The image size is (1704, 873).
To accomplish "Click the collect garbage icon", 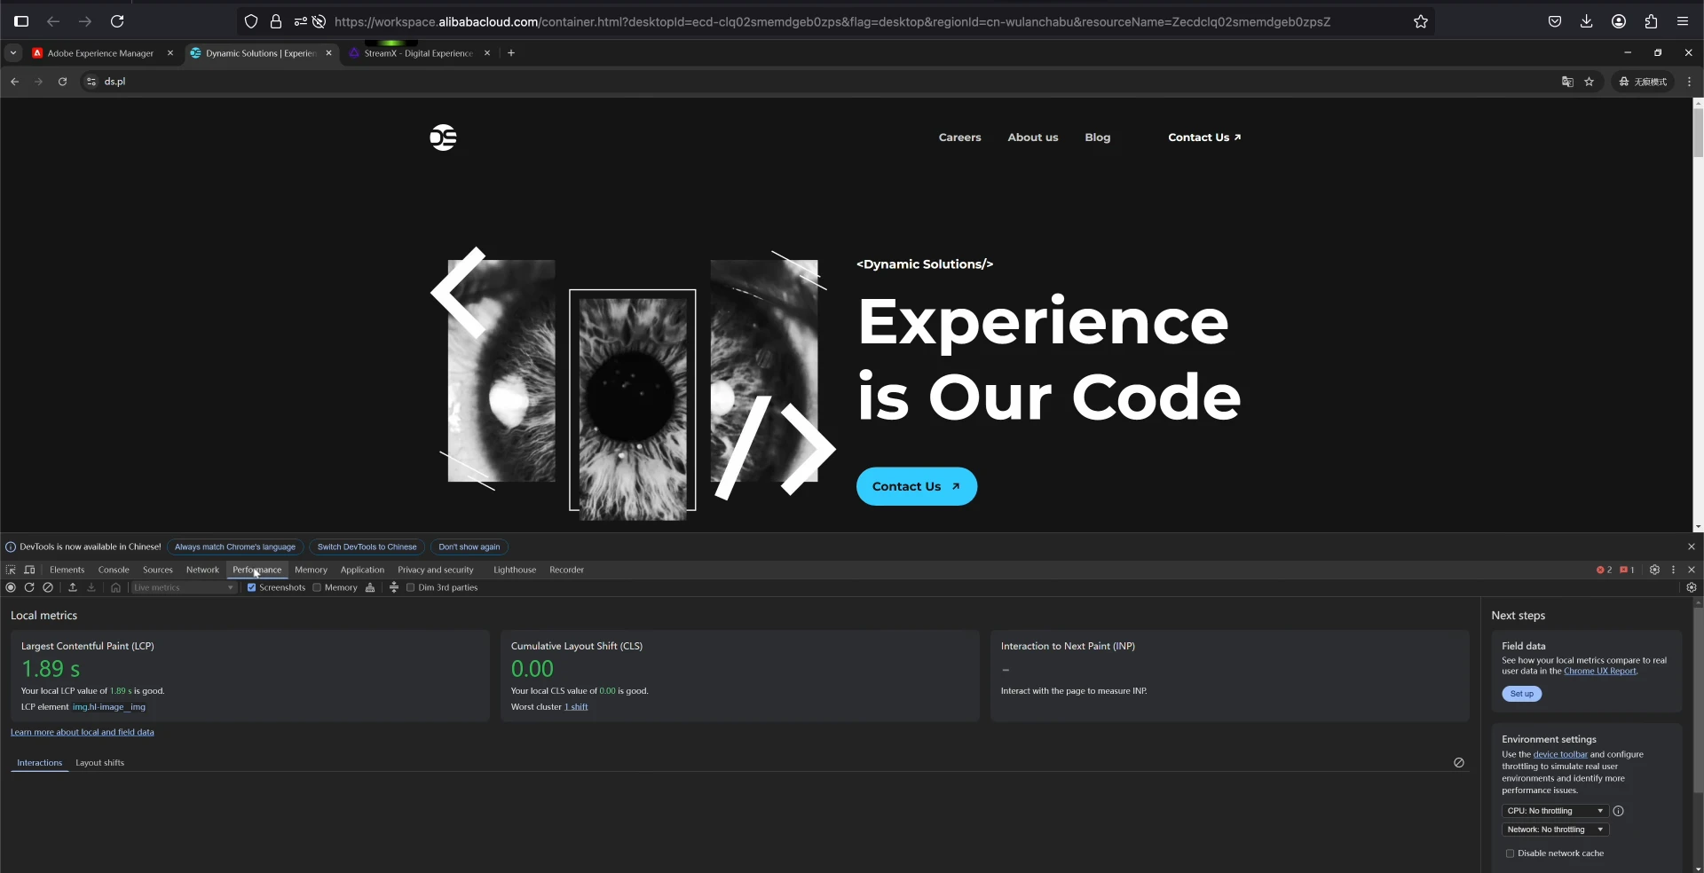I will tap(370, 587).
